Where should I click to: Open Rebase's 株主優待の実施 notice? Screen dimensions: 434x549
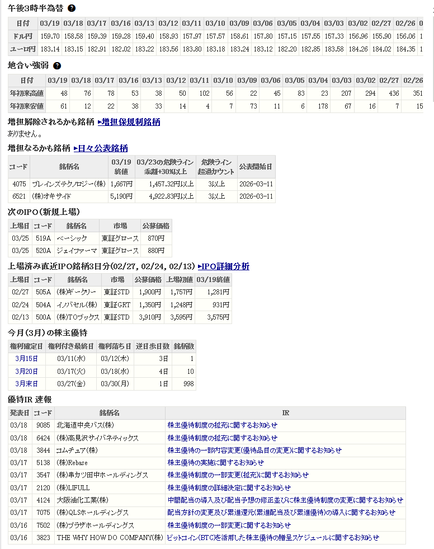point(215,463)
